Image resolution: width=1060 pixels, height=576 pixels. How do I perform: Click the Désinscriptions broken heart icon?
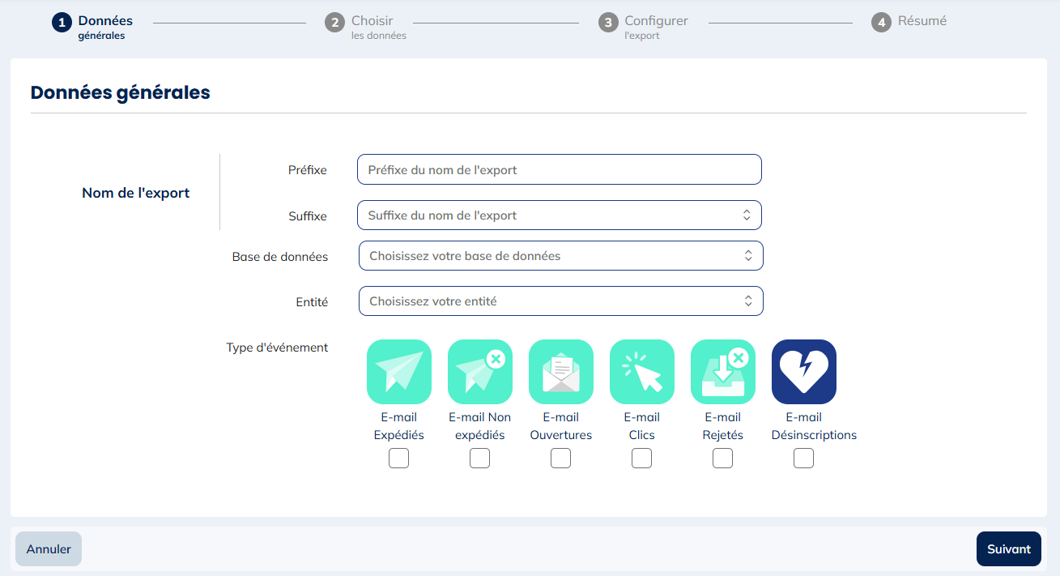pyautogui.click(x=803, y=372)
